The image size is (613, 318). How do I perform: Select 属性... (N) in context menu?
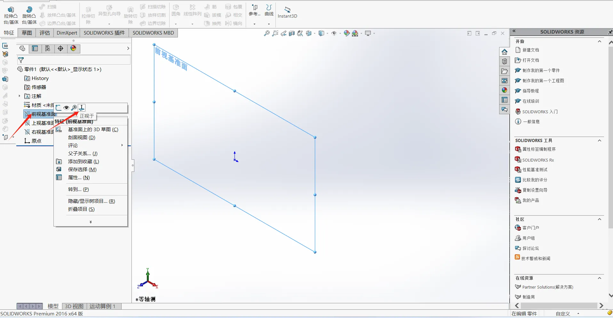click(x=91, y=177)
